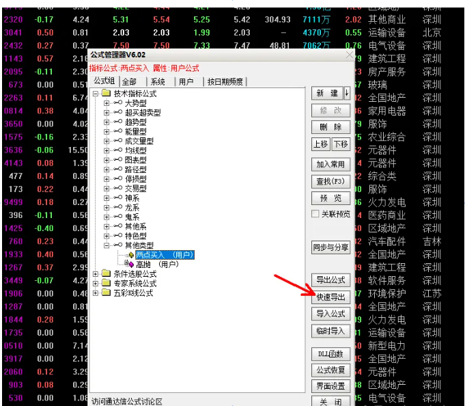This screenshot has height=406, width=465.
Task: Select the 大势型 tree label
Action: 136,103
